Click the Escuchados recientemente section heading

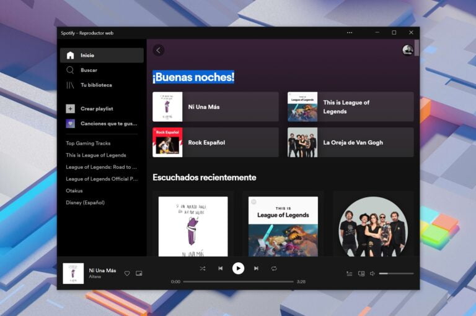205,177
